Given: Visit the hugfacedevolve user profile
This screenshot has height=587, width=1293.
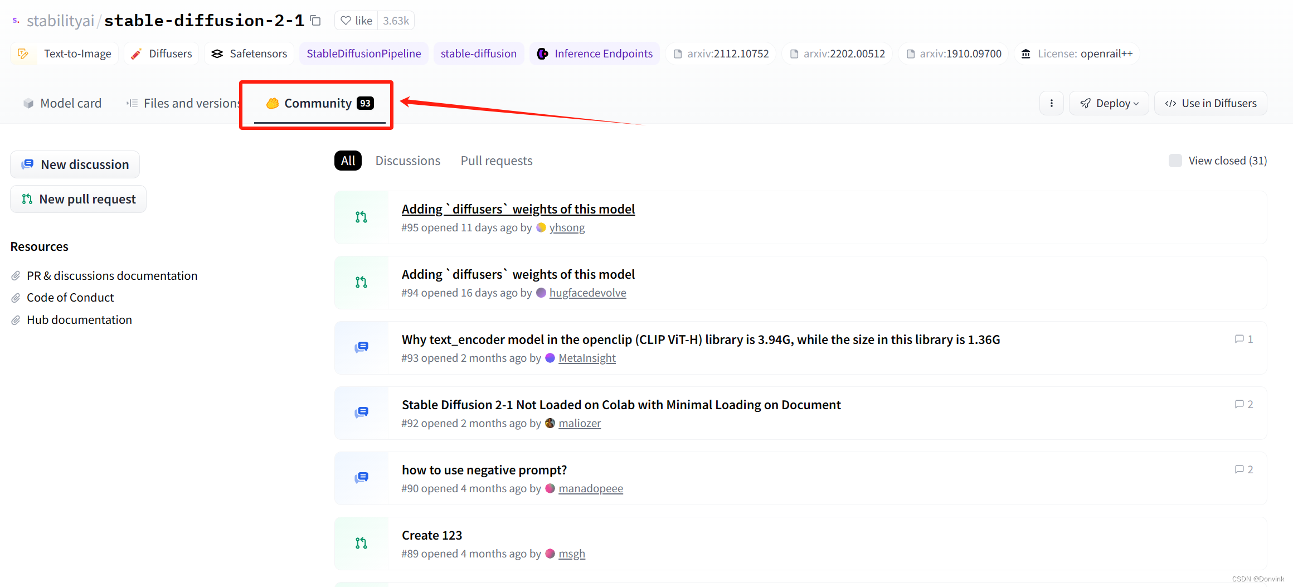Looking at the screenshot, I should (587, 293).
